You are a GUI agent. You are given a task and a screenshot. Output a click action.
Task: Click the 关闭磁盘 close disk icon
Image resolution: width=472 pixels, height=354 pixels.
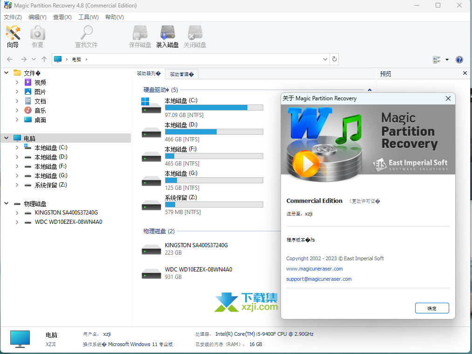[195, 36]
